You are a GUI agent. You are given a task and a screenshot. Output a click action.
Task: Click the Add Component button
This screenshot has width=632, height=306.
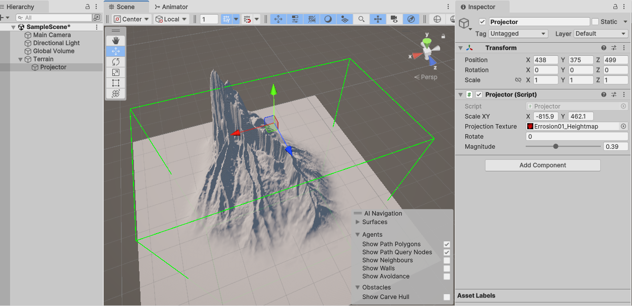[542, 165]
